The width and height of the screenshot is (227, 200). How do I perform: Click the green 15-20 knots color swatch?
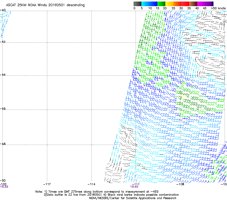point(161,4)
